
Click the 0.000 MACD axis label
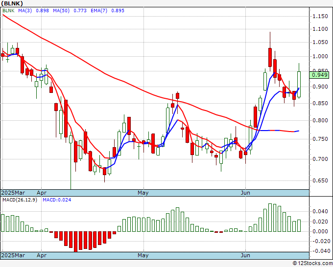click(320, 231)
